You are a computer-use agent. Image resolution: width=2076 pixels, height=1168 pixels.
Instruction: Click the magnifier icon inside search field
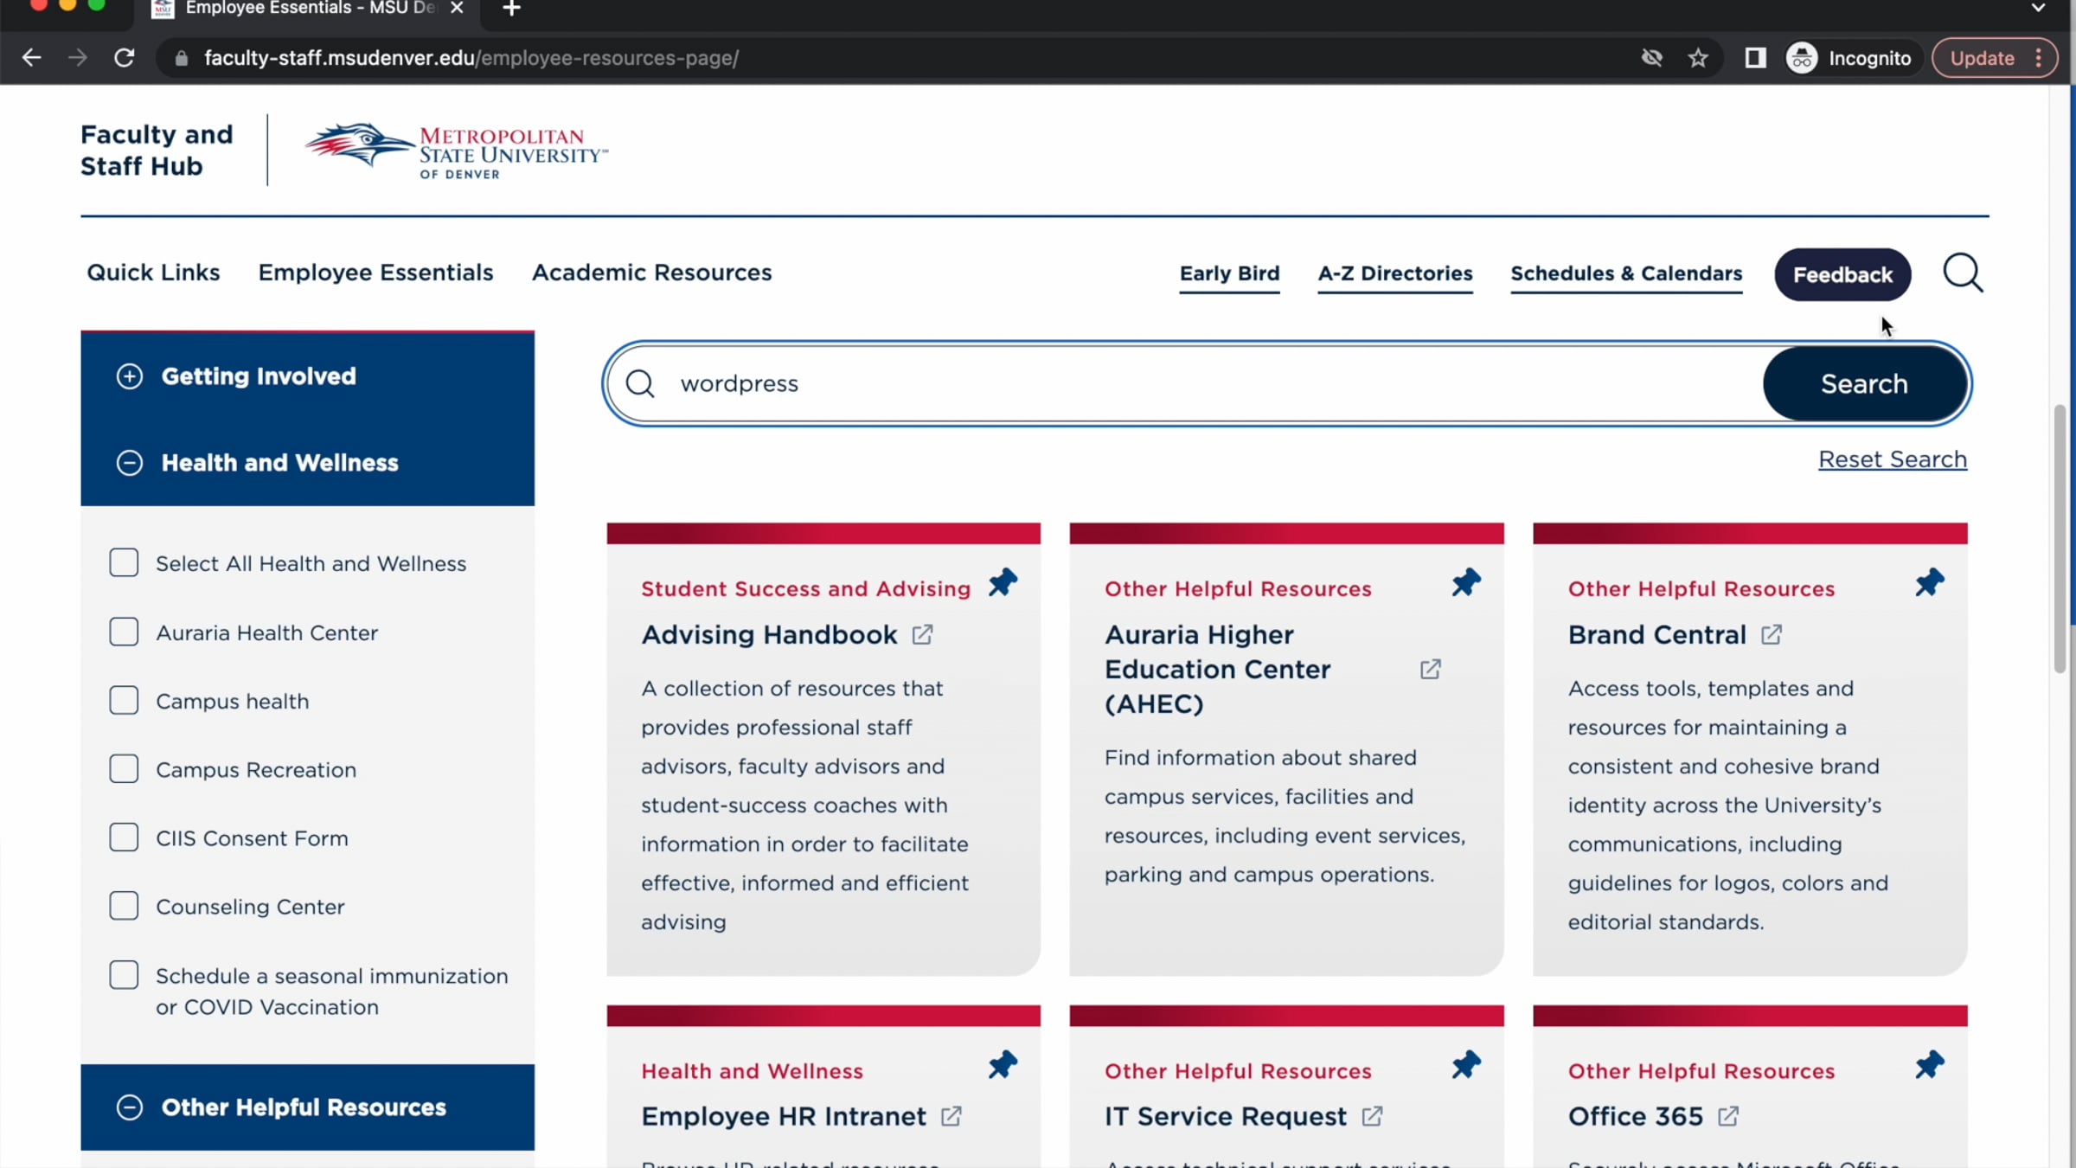(x=640, y=383)
